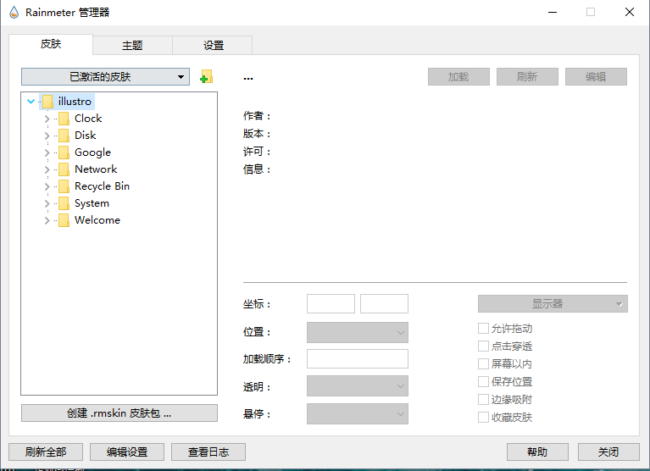Screen dimensions: 650x471
Task: Expand the Network tree node
Action: coord(47,169)
